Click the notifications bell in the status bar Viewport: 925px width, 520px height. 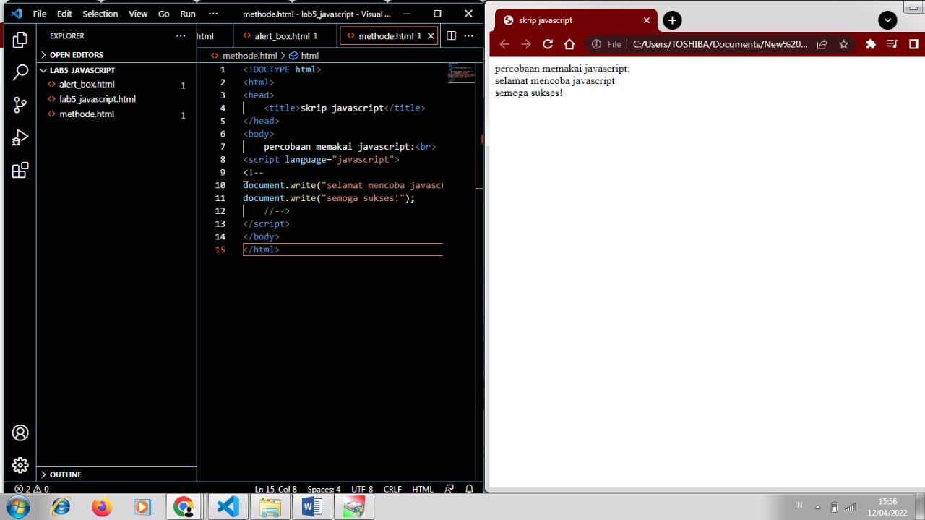469,489
